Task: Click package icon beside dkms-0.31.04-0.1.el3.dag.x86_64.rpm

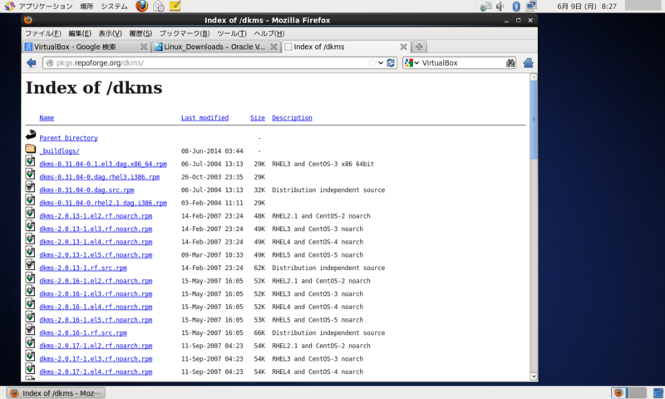Action: (30, 160)
